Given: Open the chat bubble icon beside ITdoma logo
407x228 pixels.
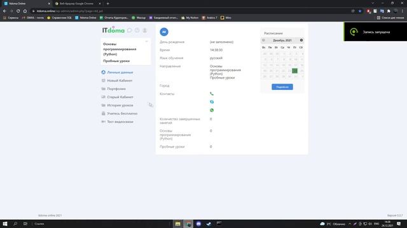Looking at the screenshot, I should click(130, 30).
